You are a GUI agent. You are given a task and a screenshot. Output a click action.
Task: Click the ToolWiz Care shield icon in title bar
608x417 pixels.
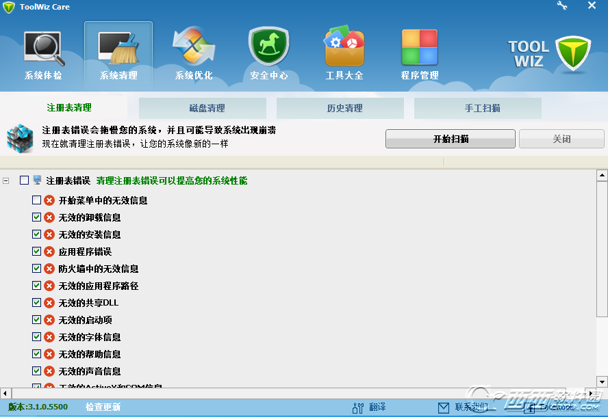click(8, 7)
